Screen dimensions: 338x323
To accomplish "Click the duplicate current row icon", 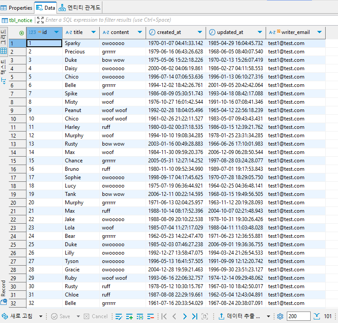I will (x=140, y=316).
